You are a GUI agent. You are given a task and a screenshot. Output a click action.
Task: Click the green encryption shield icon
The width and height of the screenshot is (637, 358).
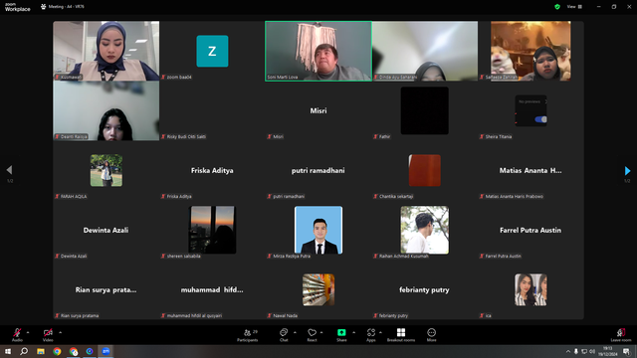tap(557, 7)
